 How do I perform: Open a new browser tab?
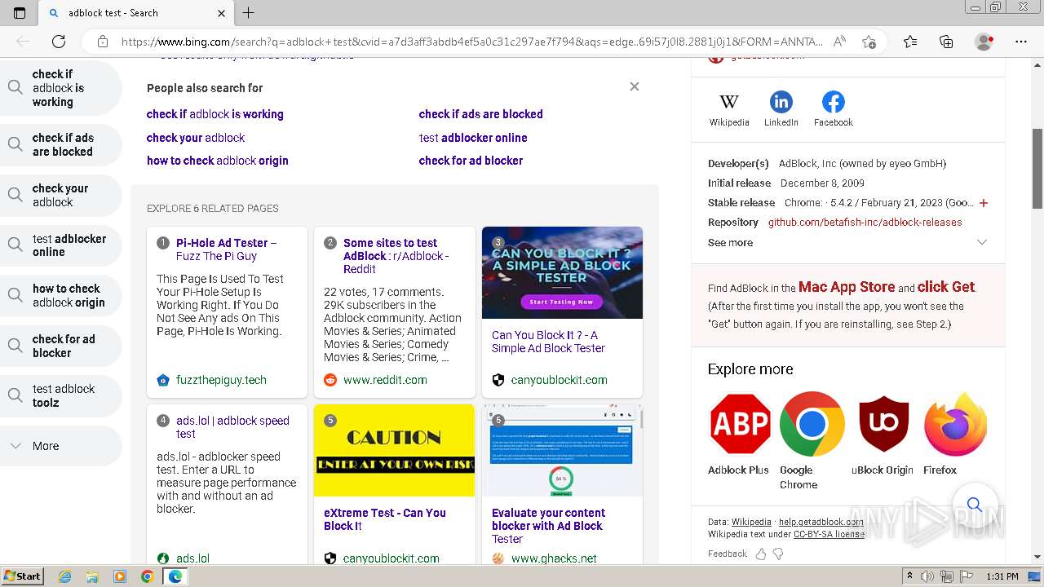click(249, 13)
